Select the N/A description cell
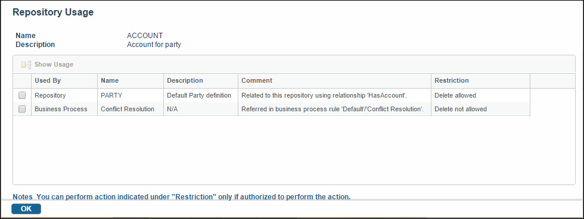 point(201,109)
